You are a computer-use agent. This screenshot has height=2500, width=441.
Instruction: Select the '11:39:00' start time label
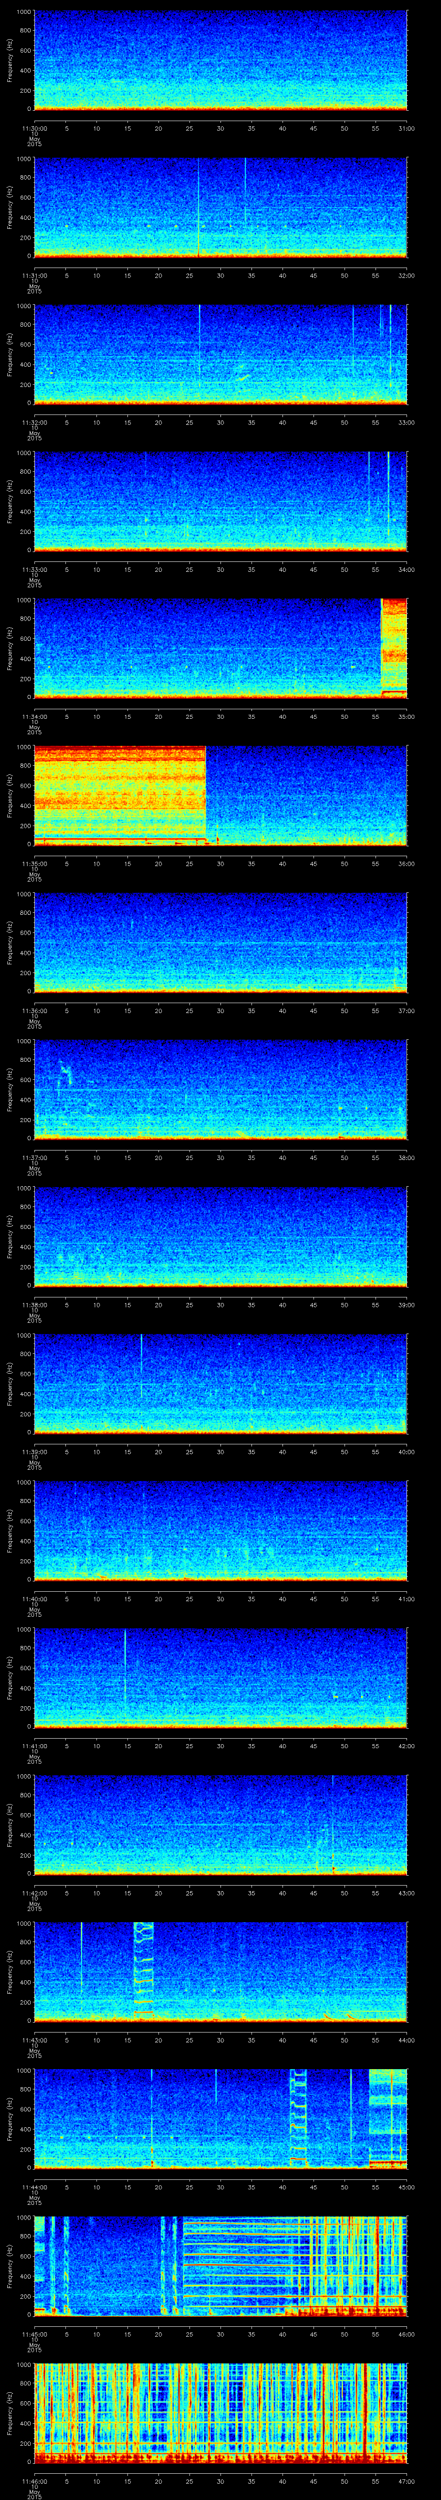34,1451
